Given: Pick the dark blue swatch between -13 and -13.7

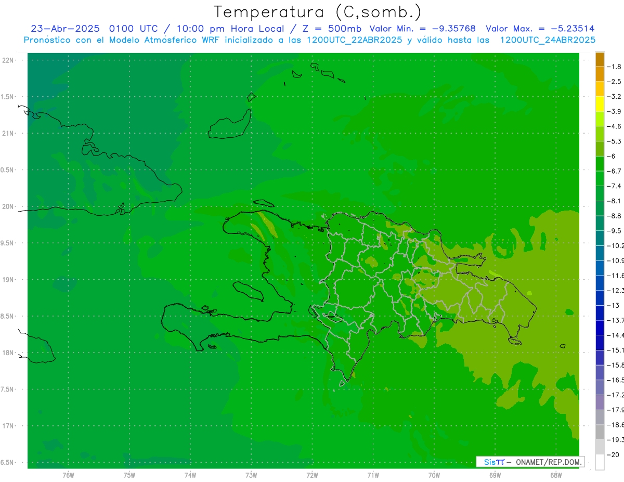Looking at the screenshot, I should point(600,313).
